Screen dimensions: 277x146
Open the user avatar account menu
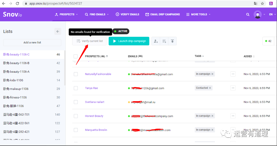(258, 14)
